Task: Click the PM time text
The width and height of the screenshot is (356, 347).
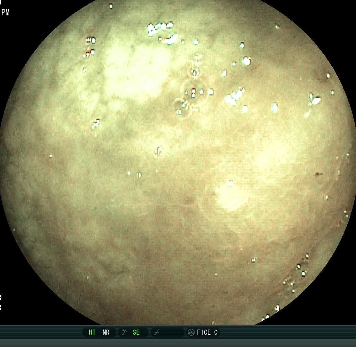Action: coord(5,12)
